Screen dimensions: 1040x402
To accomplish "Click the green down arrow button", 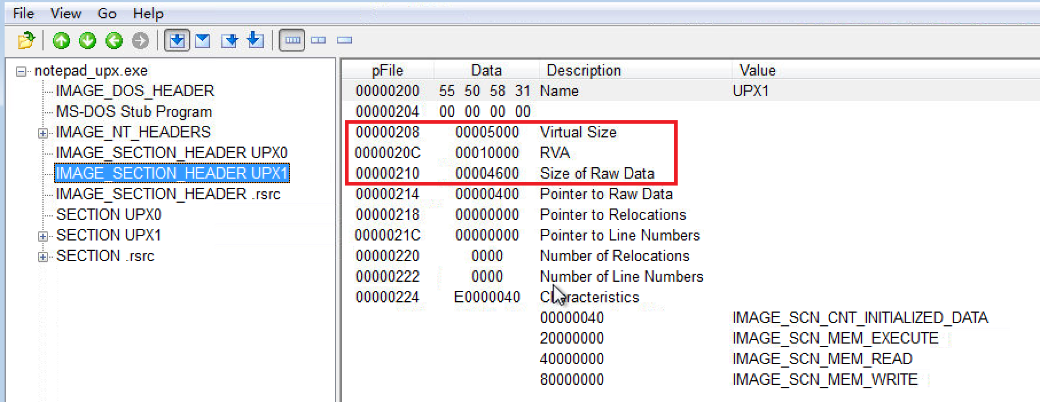I will (88, 41).
